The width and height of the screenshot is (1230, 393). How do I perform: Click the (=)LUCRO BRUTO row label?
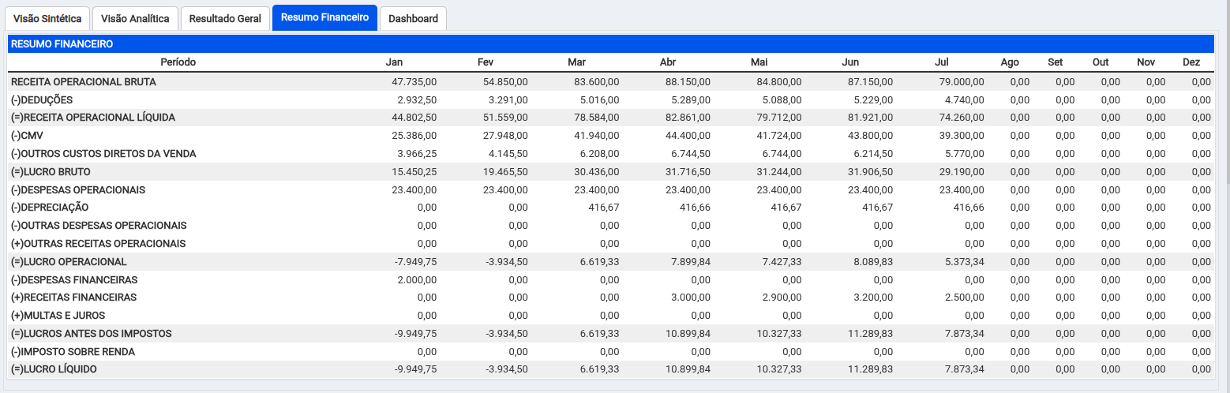click(x=51, y=172)
